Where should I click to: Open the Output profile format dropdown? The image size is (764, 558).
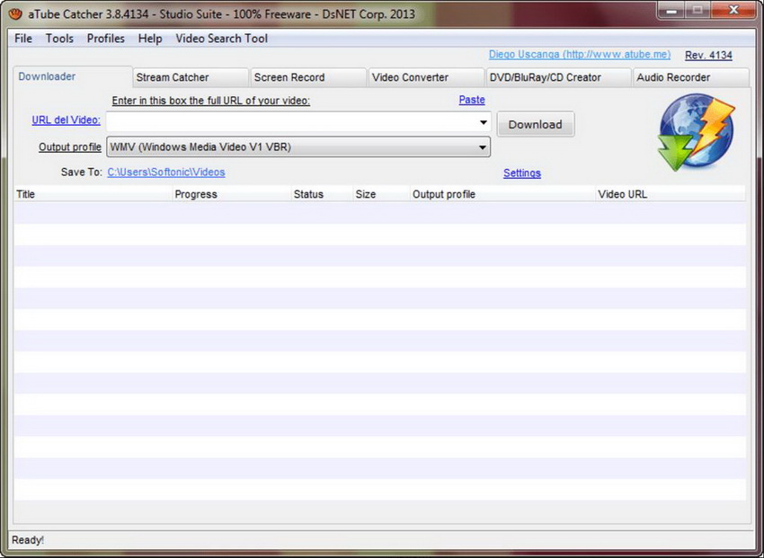(482, 146)
